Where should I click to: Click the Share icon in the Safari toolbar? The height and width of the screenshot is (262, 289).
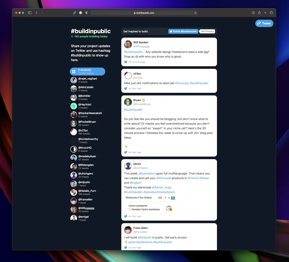pos(259,13)
